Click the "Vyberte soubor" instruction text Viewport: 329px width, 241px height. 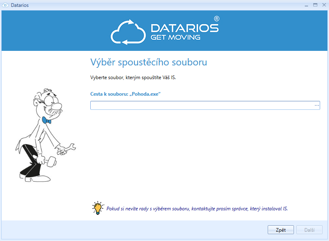pos(133,78)
